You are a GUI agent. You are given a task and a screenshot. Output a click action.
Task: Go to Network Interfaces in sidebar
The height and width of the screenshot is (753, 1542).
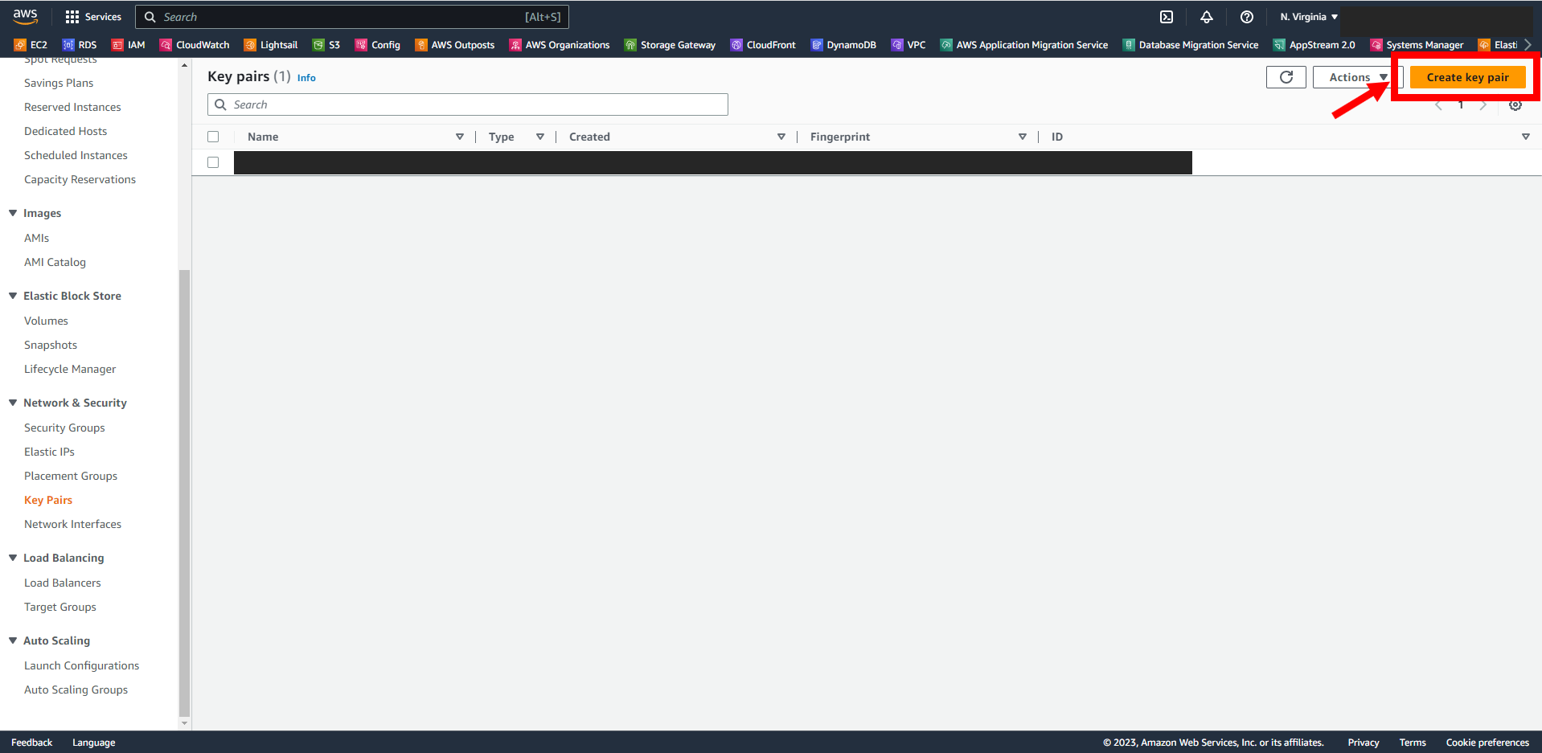coord(72,524)
